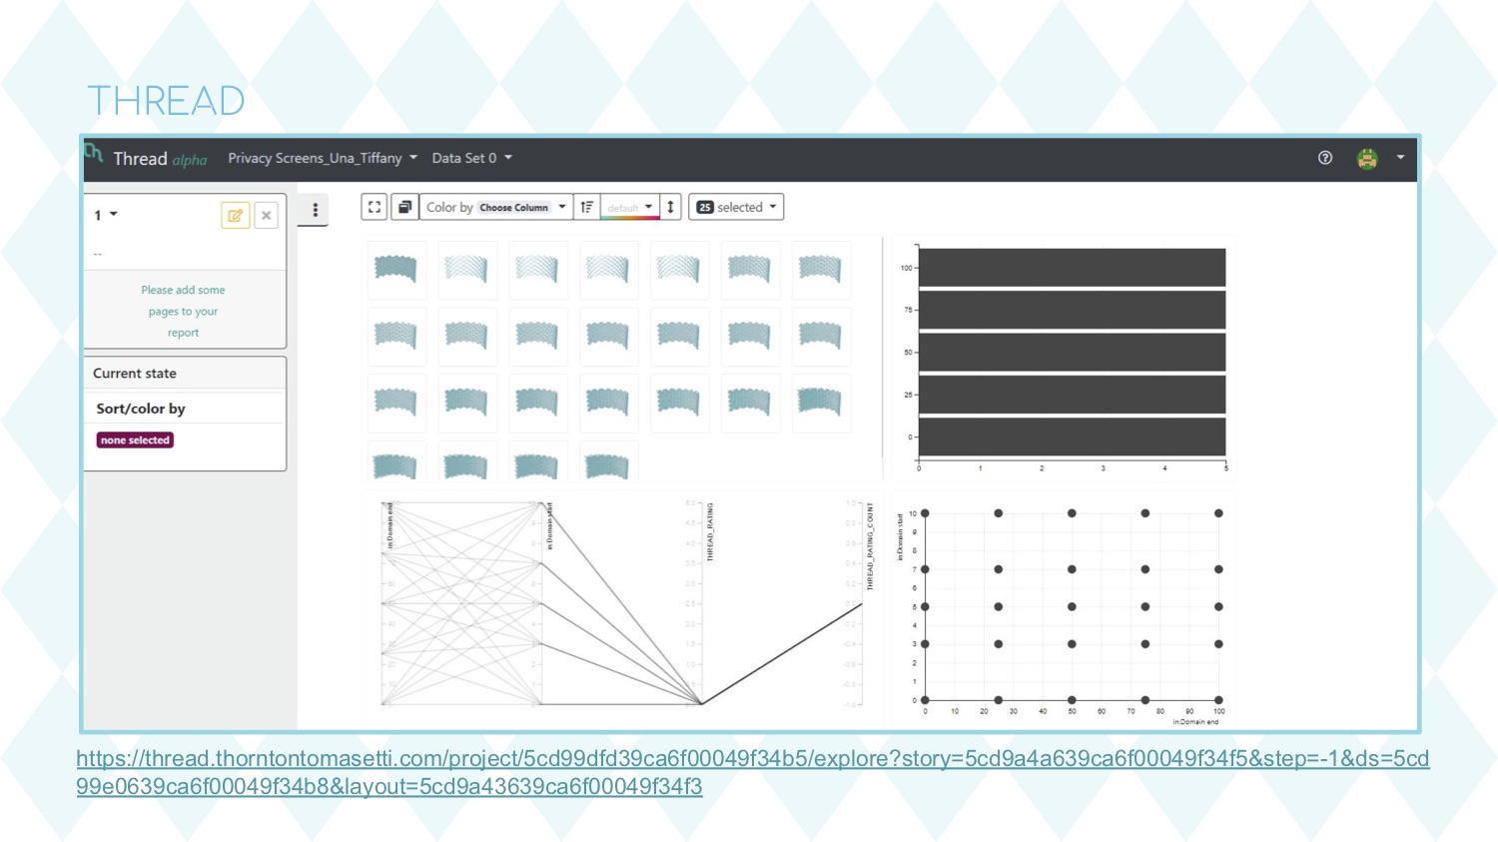The height and width of the screenshot is (842, 1498).
Task: Open the help question mark icon
Action: [x=1325, y=158]
